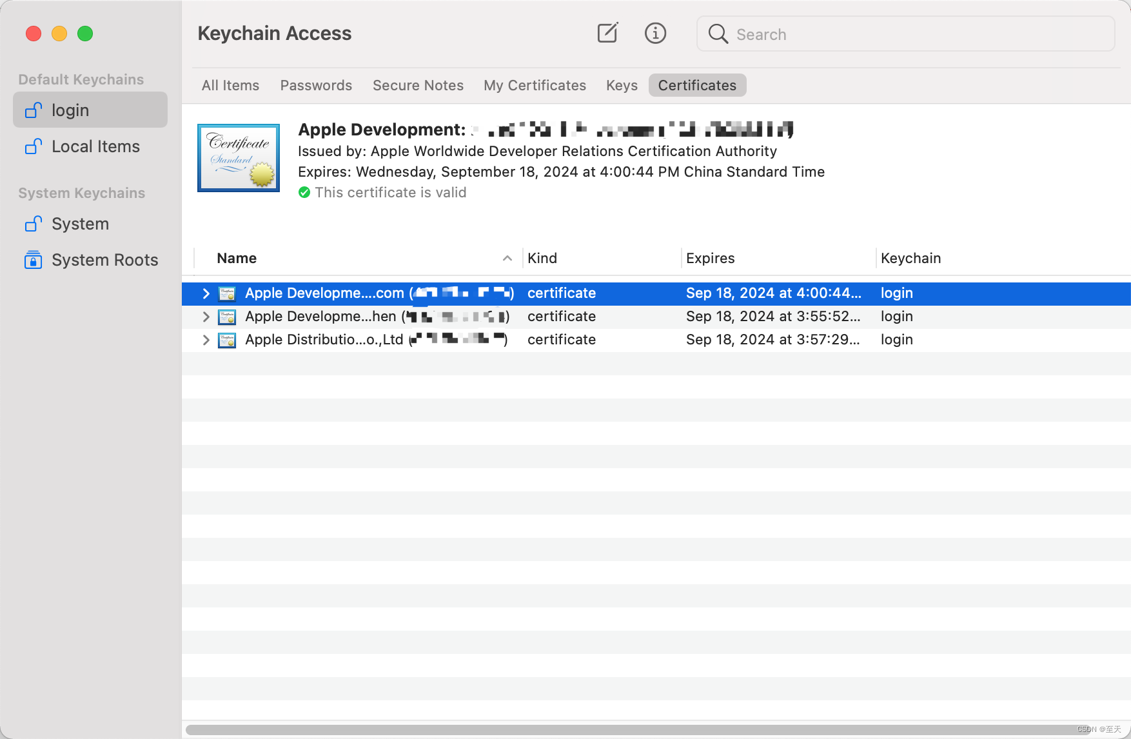Image resolution: width=1131 pixels, height=739 pixels.
Task: Switch to the All Items tab
Action: pos(230,85)
